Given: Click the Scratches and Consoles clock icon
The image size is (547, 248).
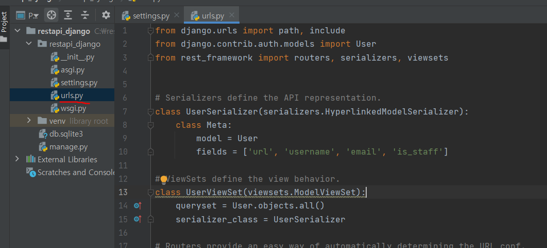Looking at the screenshot, I should coord(31,172).
